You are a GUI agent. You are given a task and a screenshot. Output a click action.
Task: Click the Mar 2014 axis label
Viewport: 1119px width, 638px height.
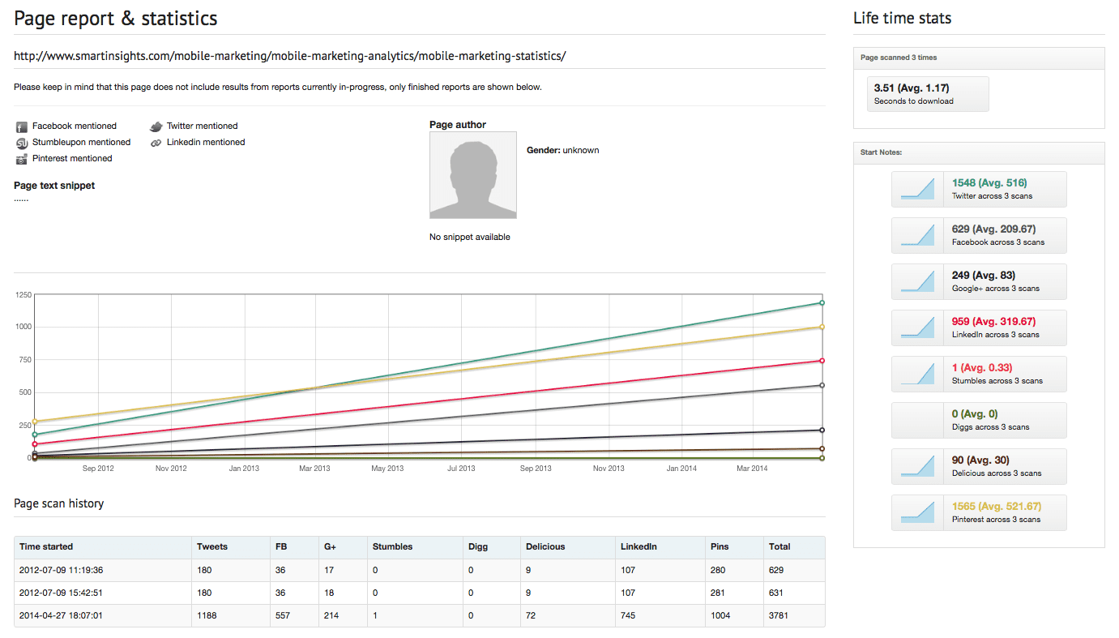coord(752,469)
